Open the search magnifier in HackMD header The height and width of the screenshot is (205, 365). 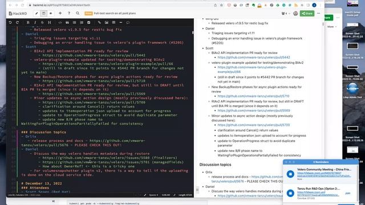(78, 13)
